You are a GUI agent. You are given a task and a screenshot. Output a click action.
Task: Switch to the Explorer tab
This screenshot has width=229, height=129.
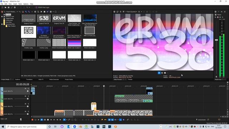click(x=18, y=80)
